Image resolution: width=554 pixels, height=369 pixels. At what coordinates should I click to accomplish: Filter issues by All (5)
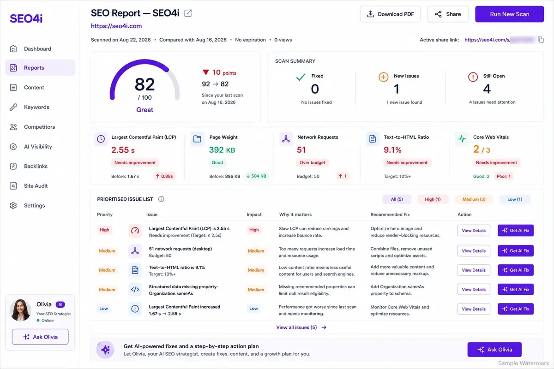point(397,199)
